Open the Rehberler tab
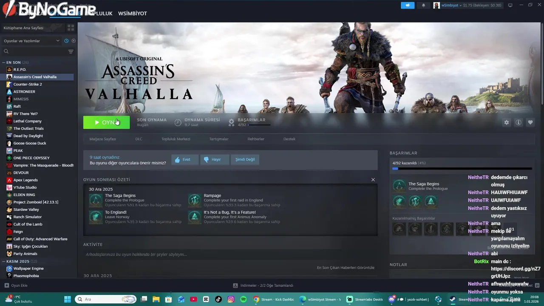 (256, 139)
